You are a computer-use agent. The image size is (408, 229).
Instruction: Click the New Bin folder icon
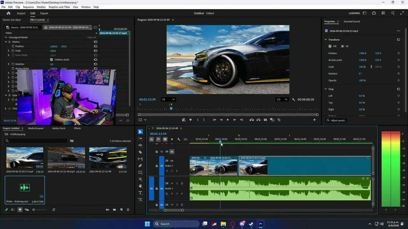tap(114, 210)
